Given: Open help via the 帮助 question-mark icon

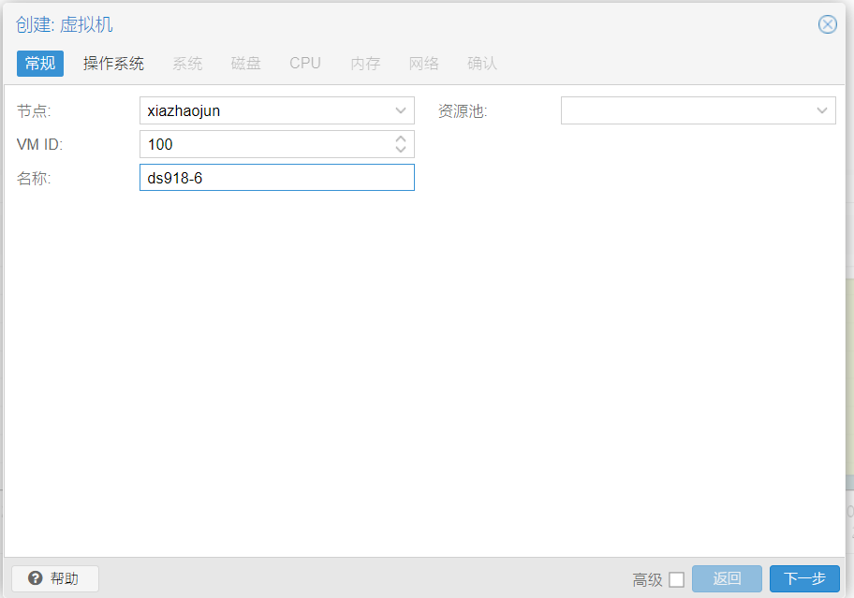Looking at the screenshot, I should coord(36,578).
